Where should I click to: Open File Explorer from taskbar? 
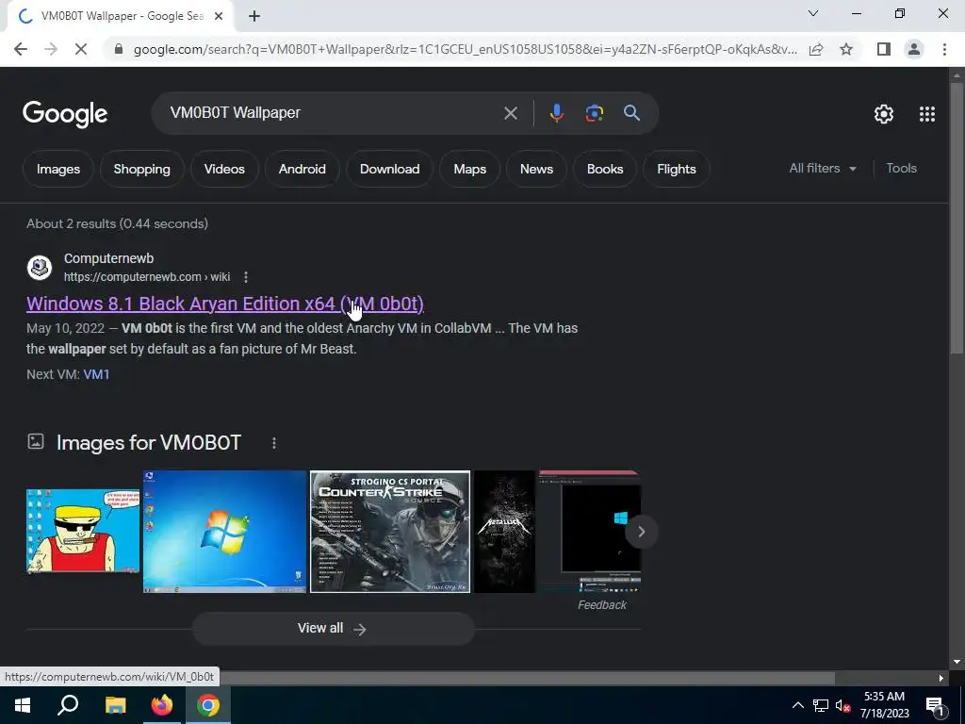click(x=115, y=705)
